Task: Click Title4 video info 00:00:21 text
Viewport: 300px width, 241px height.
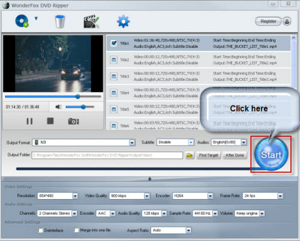Action: click(167, 90)
